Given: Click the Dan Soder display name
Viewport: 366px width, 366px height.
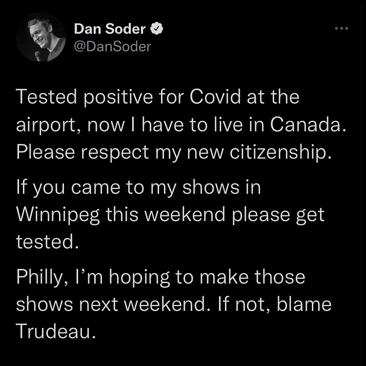Looking at the screenshot, I should [x=109, y=30].
